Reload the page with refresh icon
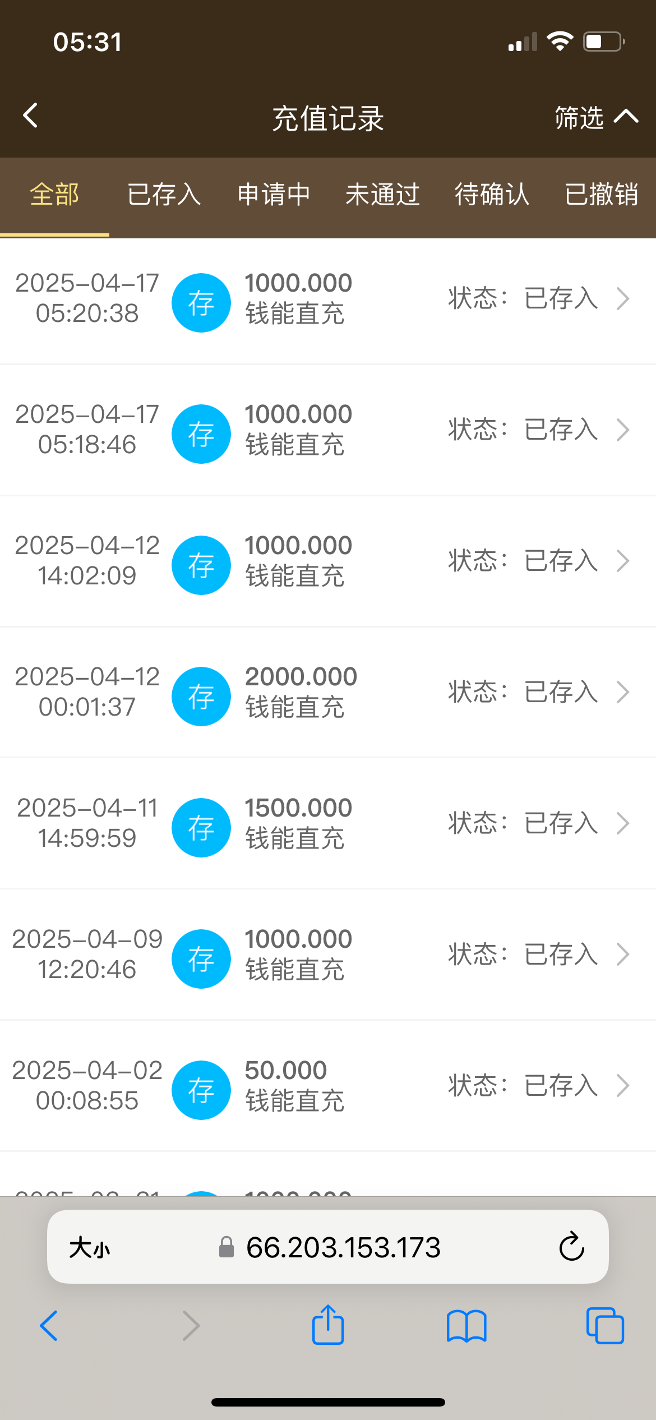The width and height of the screenshot is (656, 1420). (x=571, y=1247)
